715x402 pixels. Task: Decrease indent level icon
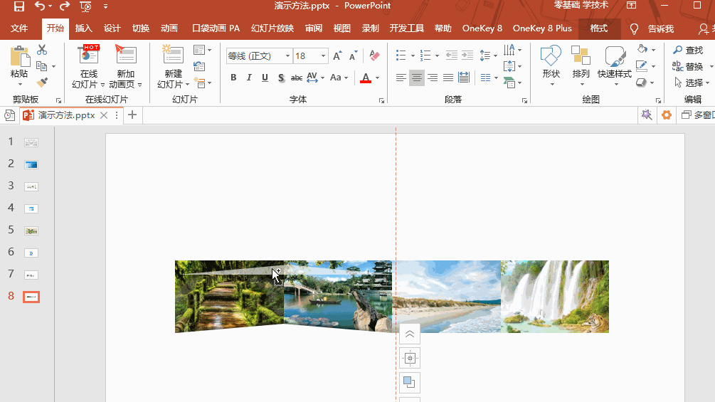coord(452,56)
